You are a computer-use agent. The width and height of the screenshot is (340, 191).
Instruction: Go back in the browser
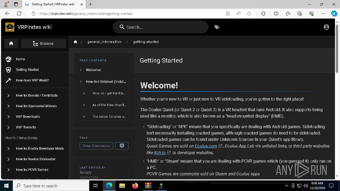pos(7,14)
